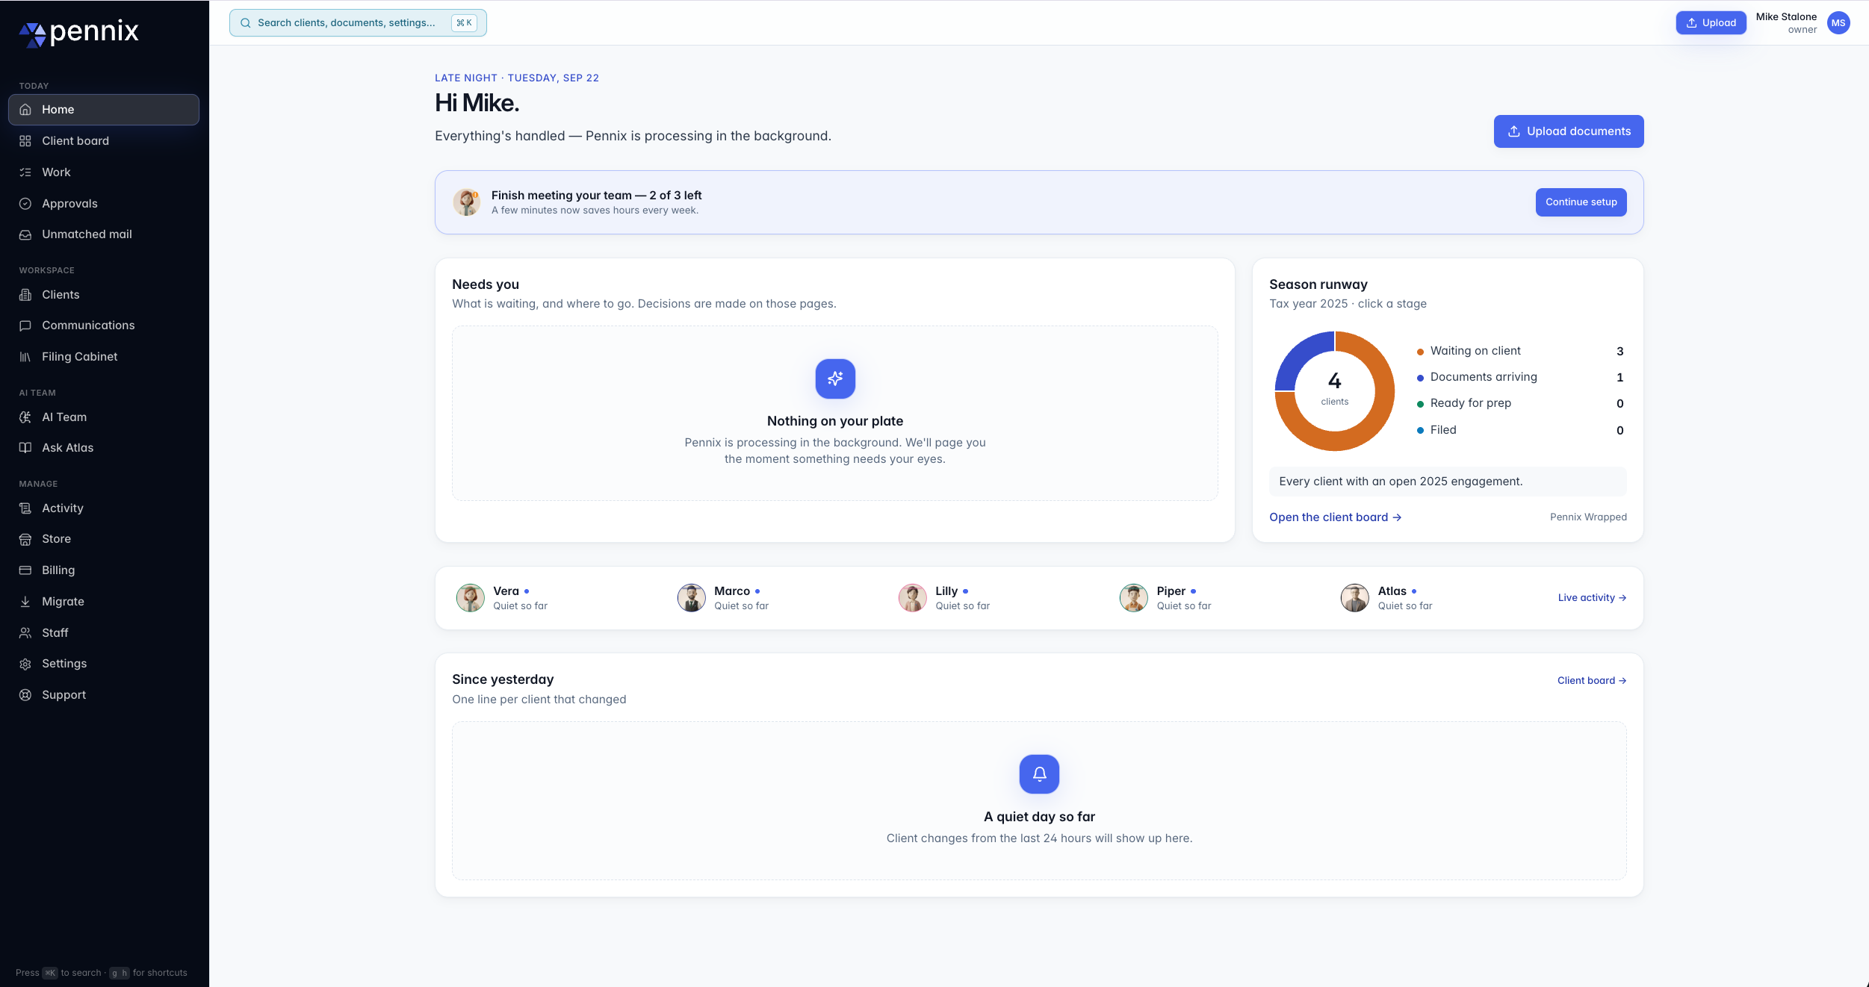This screenshot has width=1869, height=987.
Task: Click the Pennix Wrapped link
Action: click(1588, 517)
